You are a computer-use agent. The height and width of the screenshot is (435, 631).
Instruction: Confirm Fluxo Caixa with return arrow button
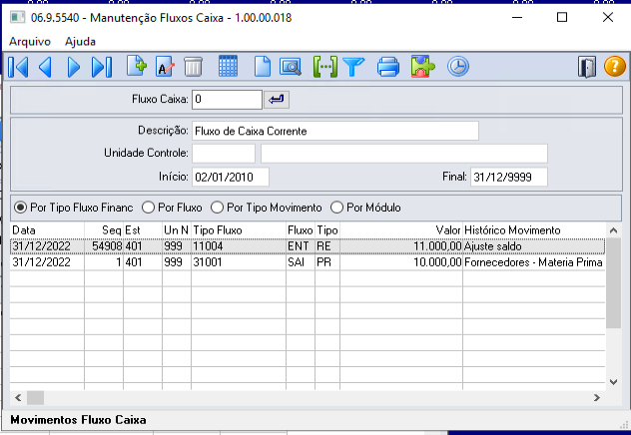277,100
